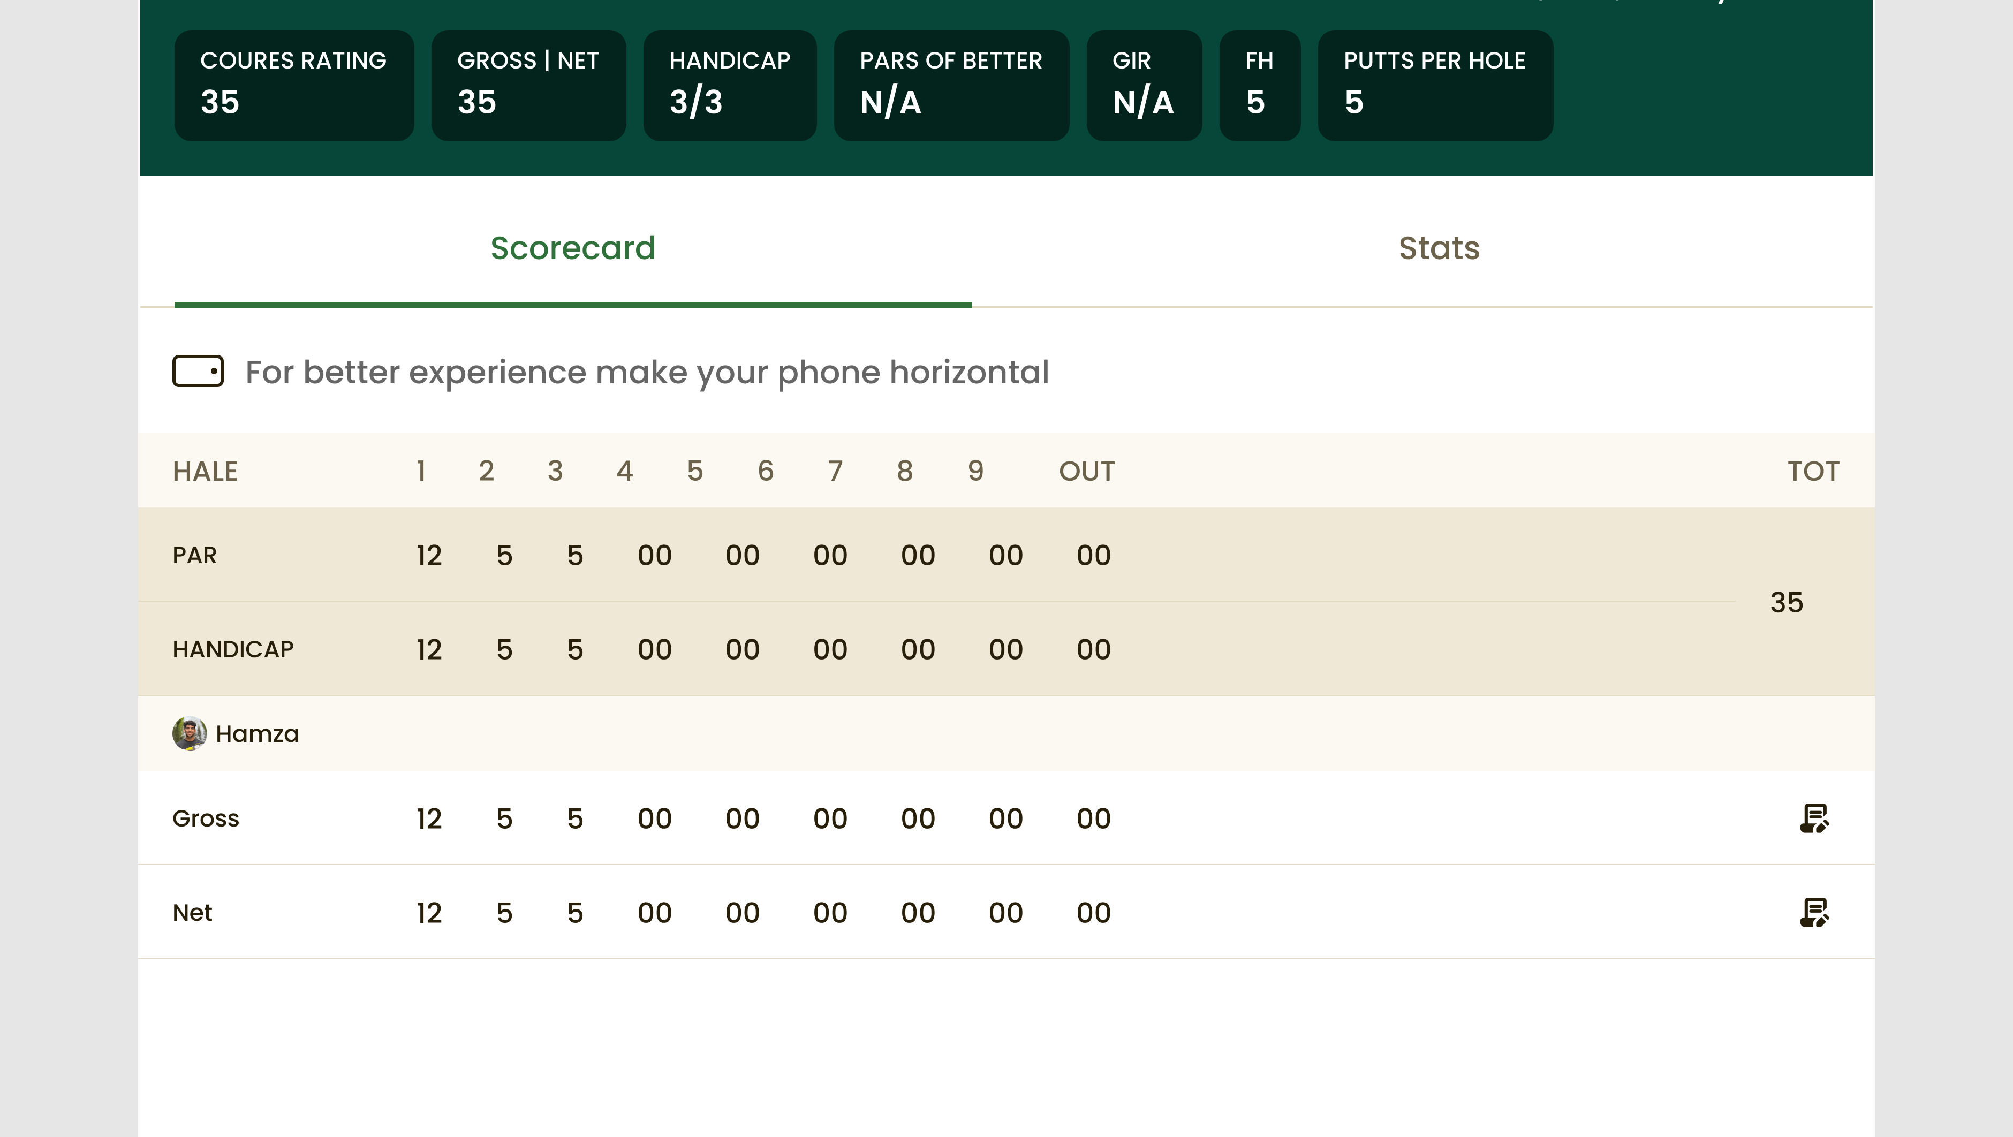Click the edit scorecard icon in Gross row
The width and height of the screenshot is (2013, 1137).
(1814, 818)
